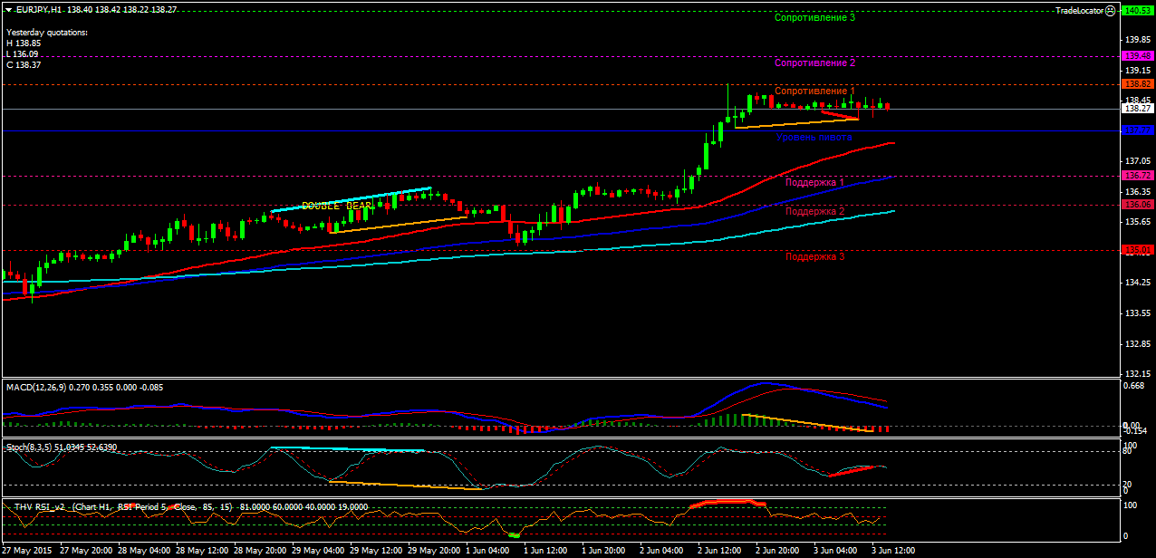Click the TradeLocator sad-face expert icon
Viewport: 1156px width, 558px height.
click(x=1111, y=10)
